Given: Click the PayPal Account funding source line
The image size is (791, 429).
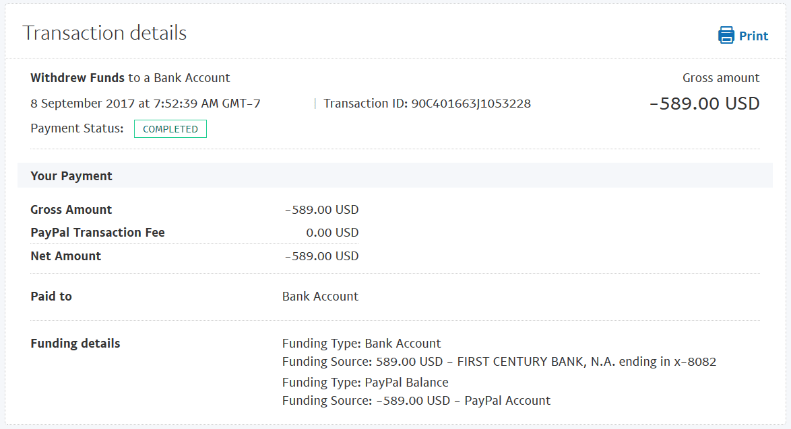Looking at the screenshot, I should pos(416,401).
